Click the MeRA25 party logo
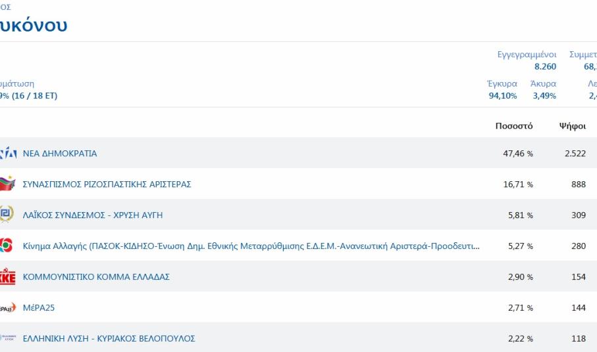This screenshot has width=597, height=352. coord(7,308)
